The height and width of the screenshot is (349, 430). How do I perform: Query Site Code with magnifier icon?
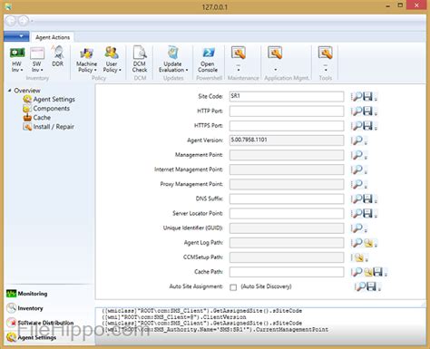357,97
